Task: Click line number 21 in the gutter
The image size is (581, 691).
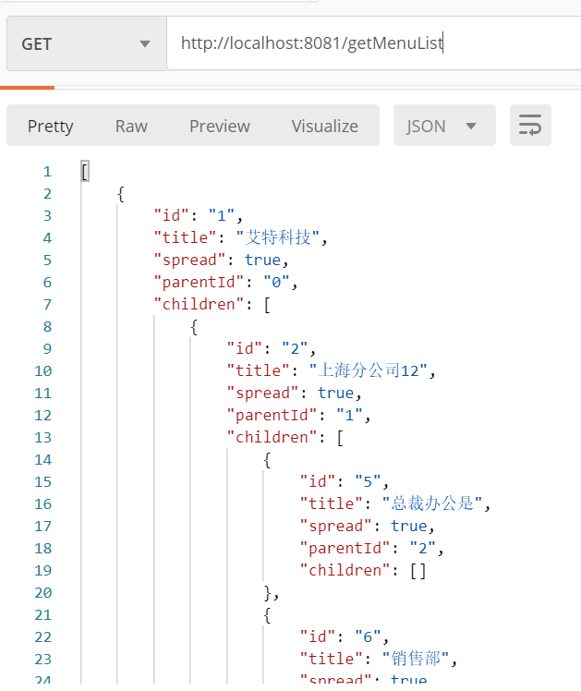Action: [x=42, y=614]
